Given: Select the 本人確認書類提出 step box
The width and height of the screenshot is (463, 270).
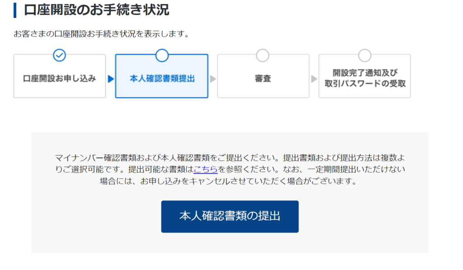Looking at the screenshot, I should pyautogui.click(x=162, y=76).
